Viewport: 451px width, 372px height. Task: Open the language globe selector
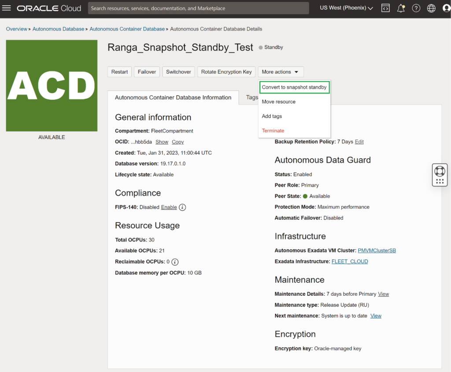(x=431, y=7)
